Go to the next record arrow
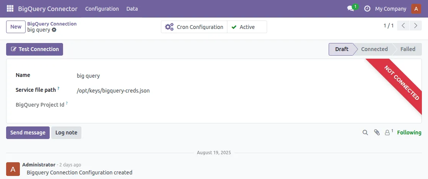Image resolution: width=428 pixels, height=179 pixels. point(415,26)
